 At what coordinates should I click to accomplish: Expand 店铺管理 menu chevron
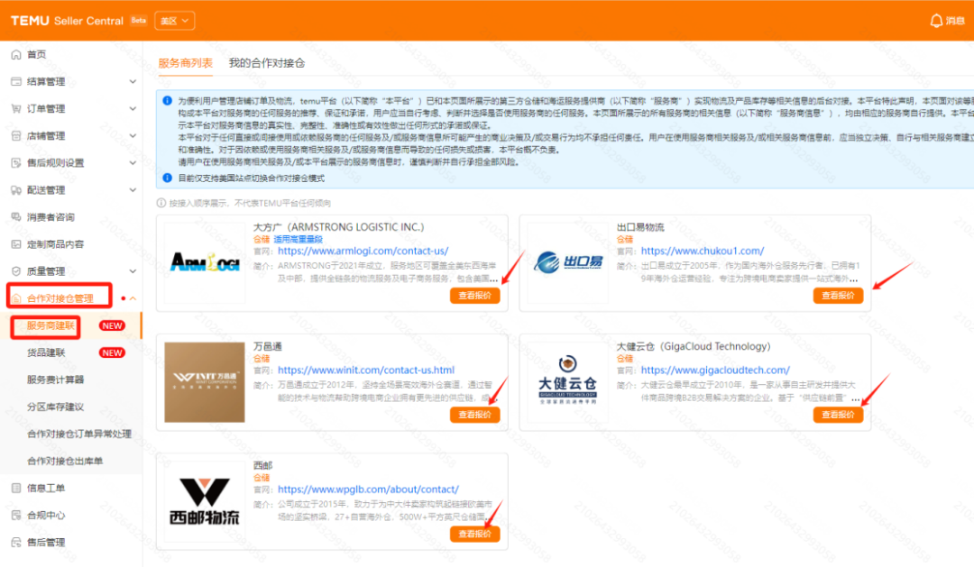pyautogui.click(x=133, y=135)
